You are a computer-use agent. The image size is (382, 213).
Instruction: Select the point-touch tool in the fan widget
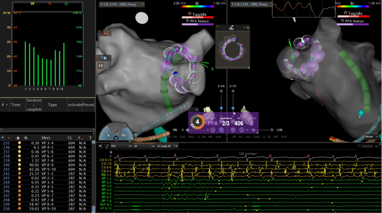108,134
